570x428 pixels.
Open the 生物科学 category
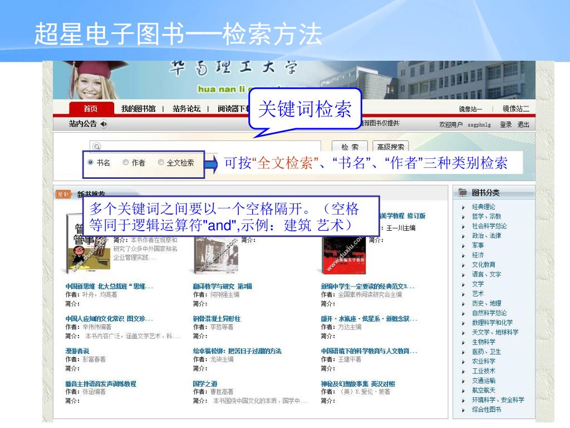click(x=484, y=342)
